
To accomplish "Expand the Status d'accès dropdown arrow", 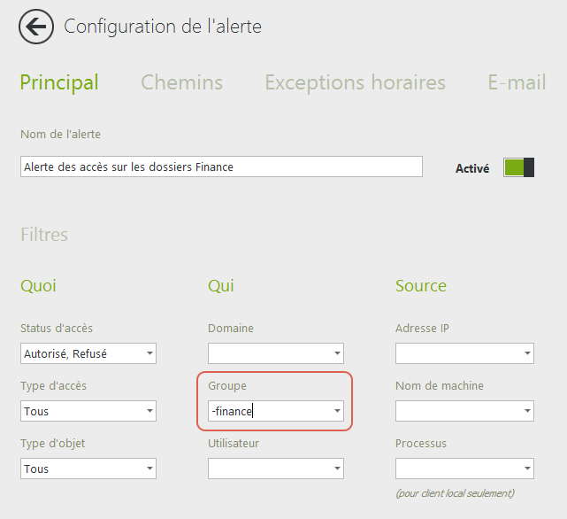I will coord(149,354).
